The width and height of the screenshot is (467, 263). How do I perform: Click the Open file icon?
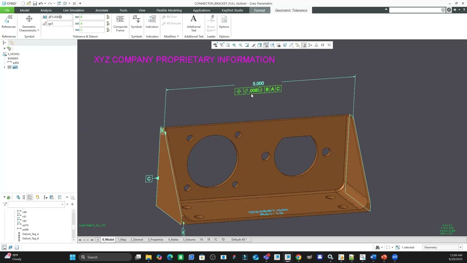point(29,3)
